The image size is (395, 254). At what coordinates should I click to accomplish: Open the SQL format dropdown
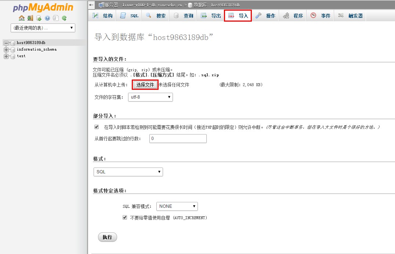(x=128, y=172)
